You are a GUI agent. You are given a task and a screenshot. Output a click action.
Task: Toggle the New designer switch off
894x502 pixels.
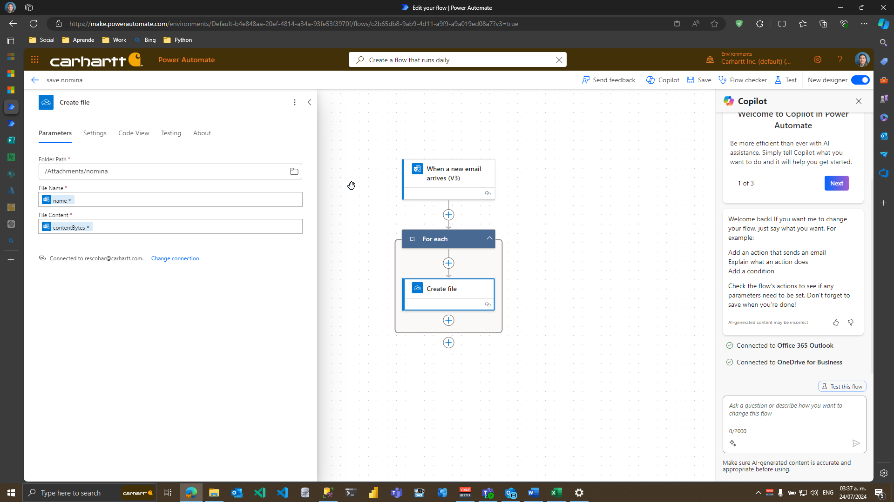pos(860,80)
